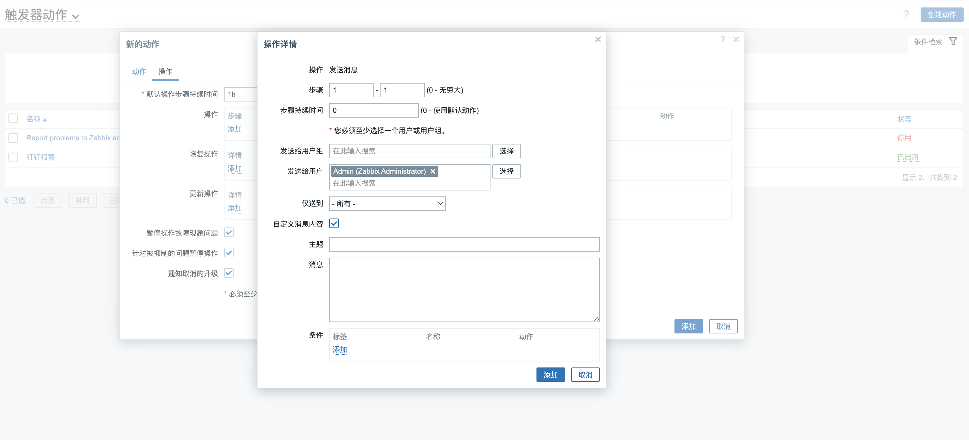Switch to the 动作 tab

(x=139, y=71)
